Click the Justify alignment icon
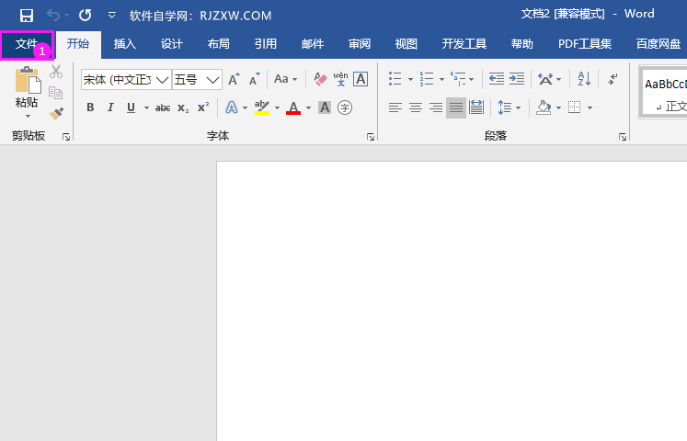 click(x=455, y=107)
